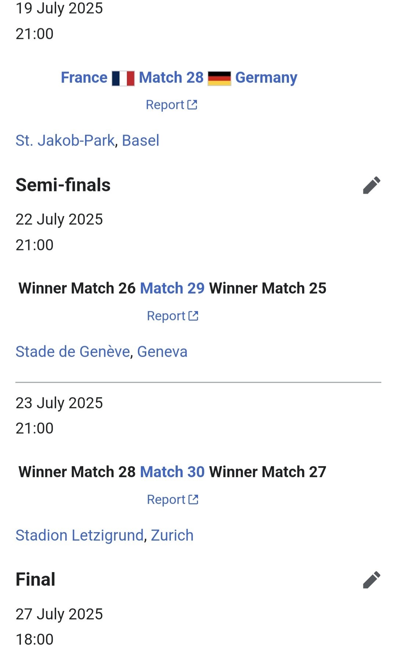Screen dimensions: 396x648
Task: Open the Match 30 link
Action: [x=172, y=472]
